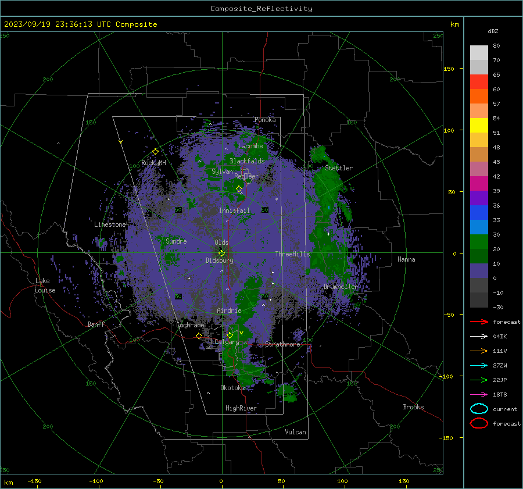Click the white 04DK arrow in legend
Screen dimensions: 523x489
click(x=479, y=336)
